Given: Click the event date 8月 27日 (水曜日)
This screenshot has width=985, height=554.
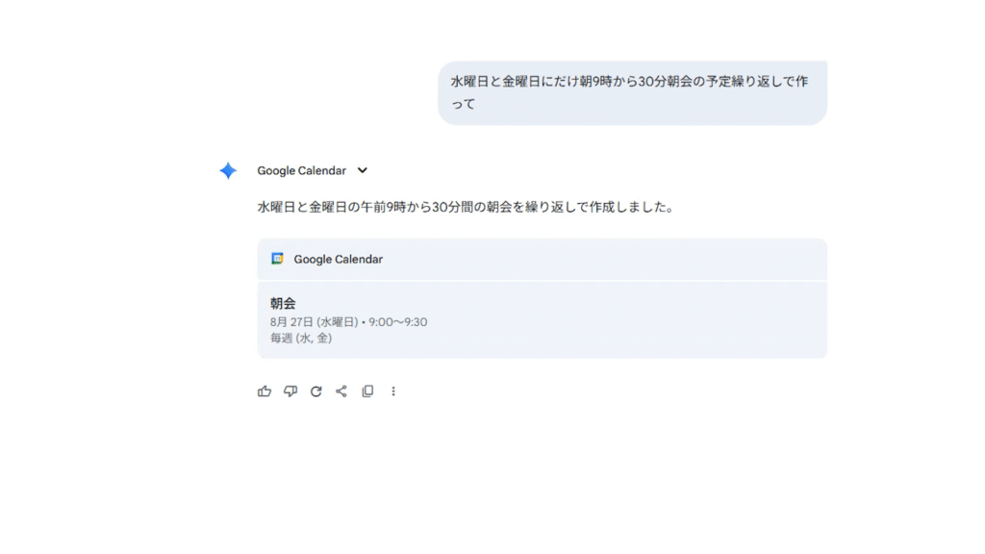Looking at the screenshot, I should 314,322.
